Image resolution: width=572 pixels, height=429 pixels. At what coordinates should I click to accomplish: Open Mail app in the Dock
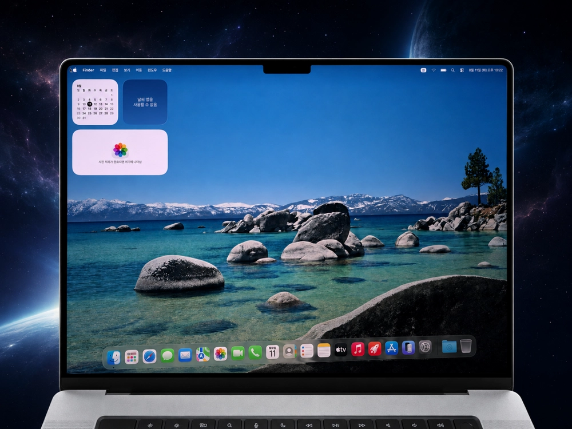point(185,355)
